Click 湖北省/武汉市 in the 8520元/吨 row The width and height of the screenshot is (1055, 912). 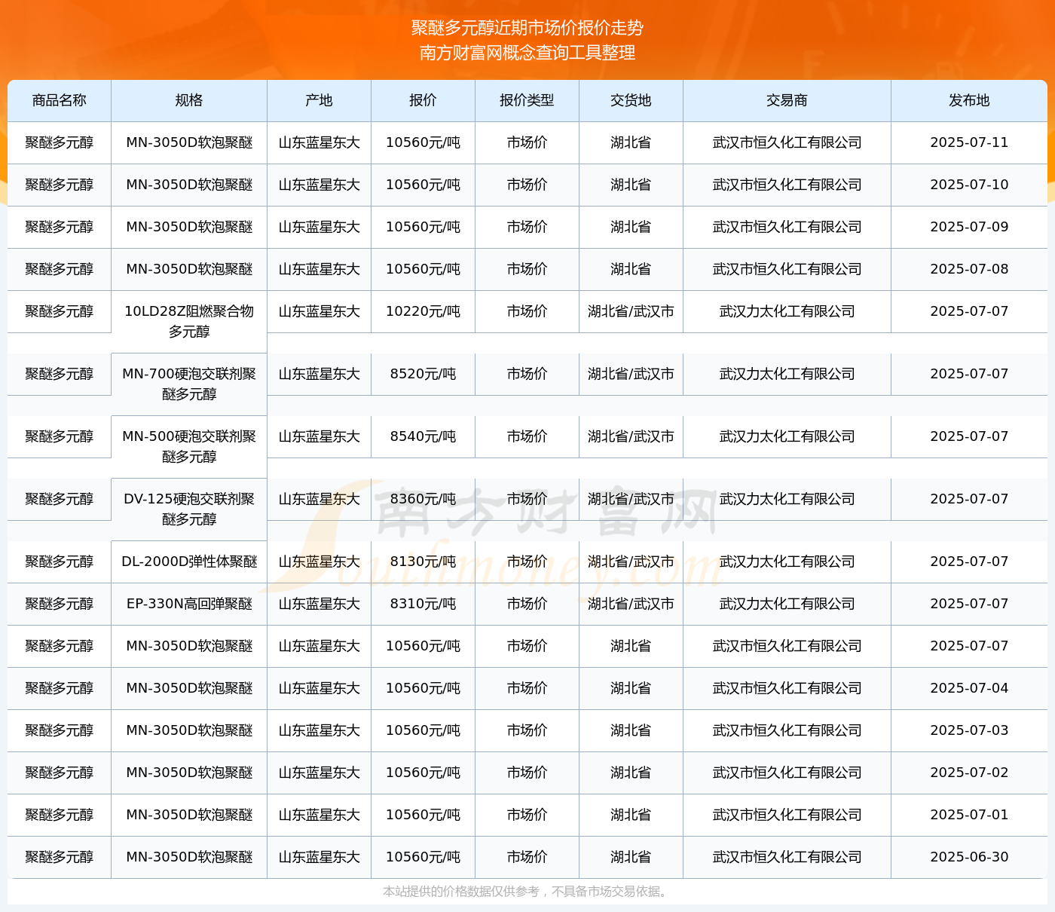tap(631, 374)
